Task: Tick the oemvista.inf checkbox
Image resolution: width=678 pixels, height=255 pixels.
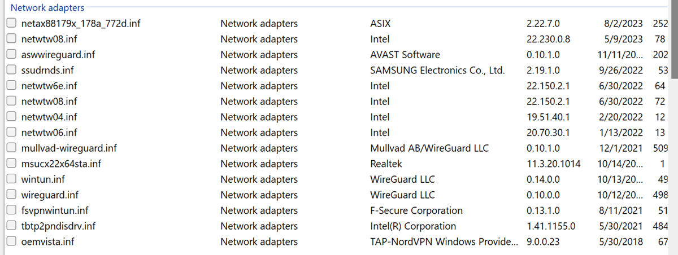Action: coord(11,242)
